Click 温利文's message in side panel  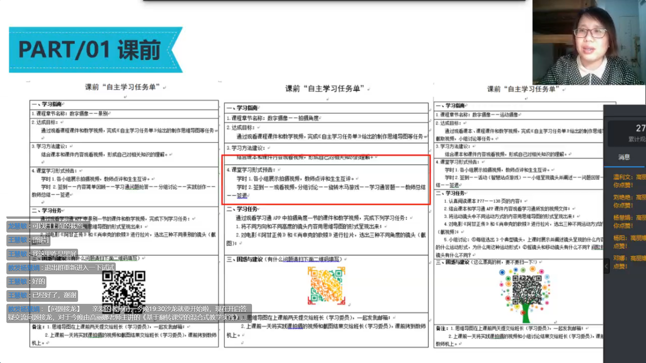pyautogui.click(x=629, y=181)
